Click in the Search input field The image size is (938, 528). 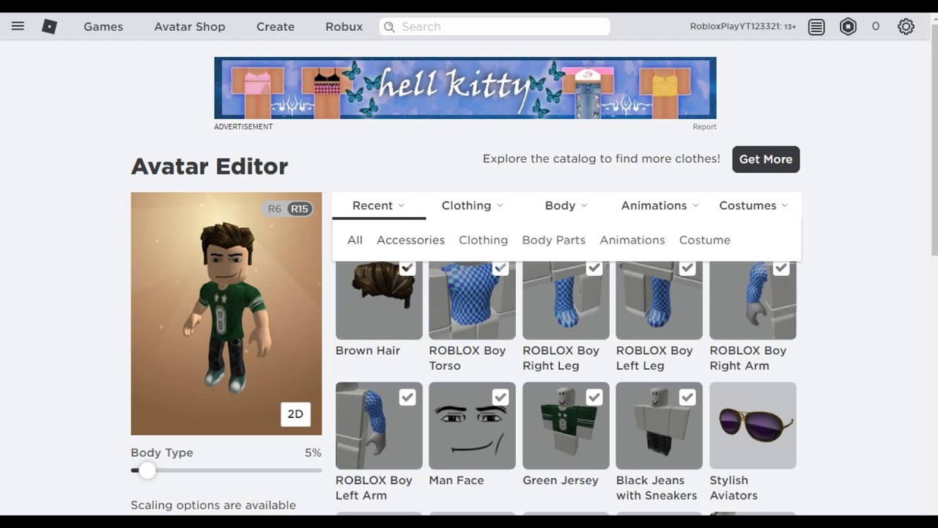(495, 26)
